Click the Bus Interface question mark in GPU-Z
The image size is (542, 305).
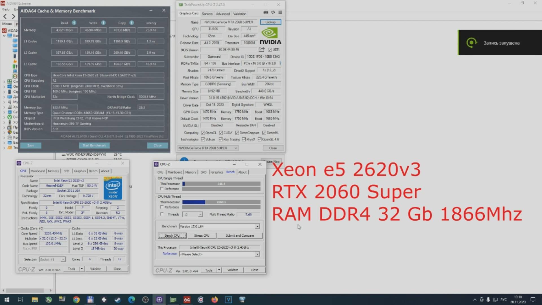(x=280, y=64)
